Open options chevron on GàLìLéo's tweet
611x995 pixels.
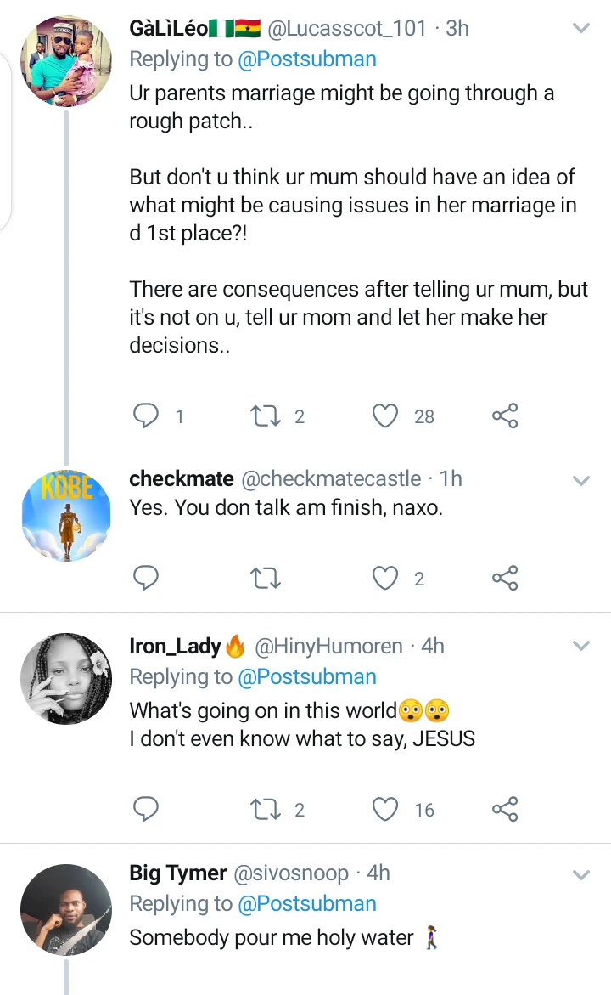pos(581,28)
